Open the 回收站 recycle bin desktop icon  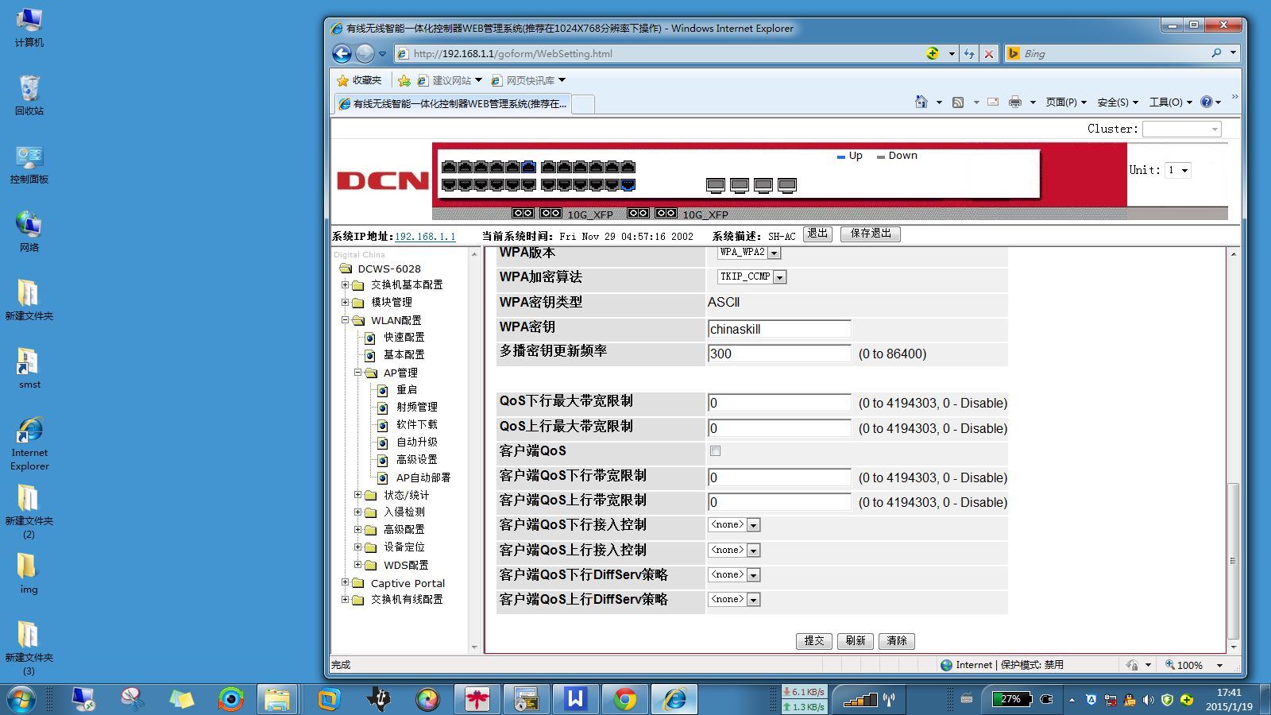[29, 95]
